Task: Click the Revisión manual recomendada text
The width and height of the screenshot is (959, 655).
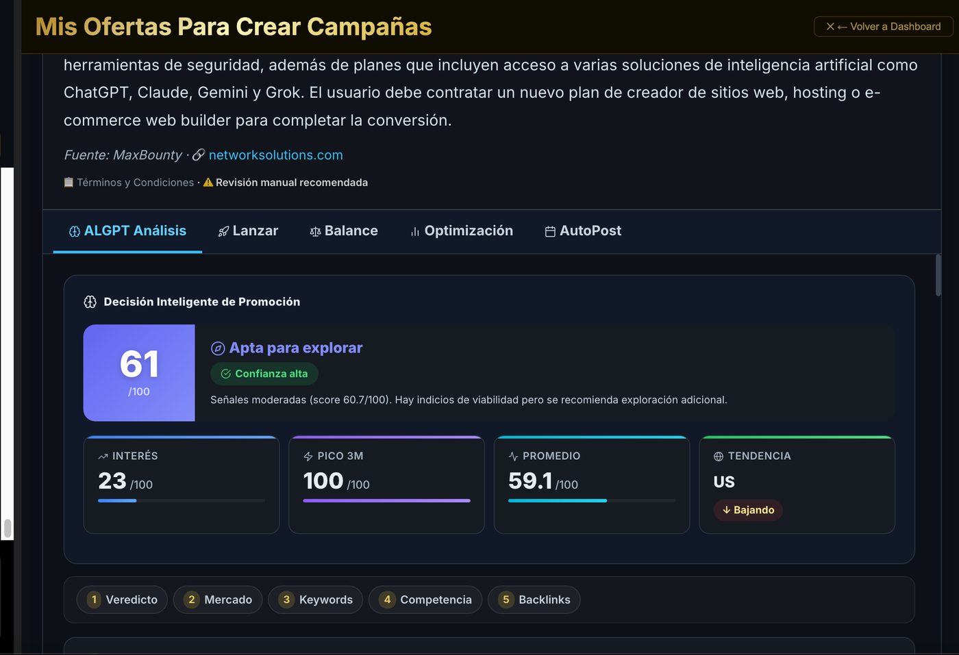Action: (292, 183)
